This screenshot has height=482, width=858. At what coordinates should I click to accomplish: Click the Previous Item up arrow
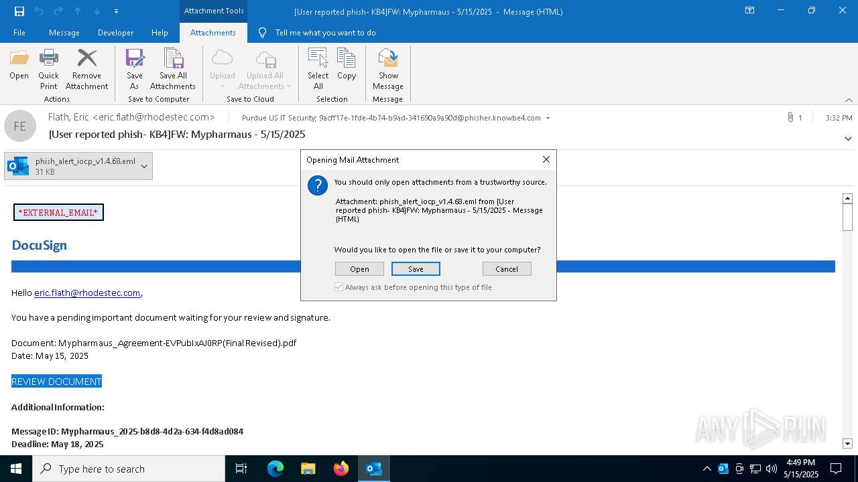coord(78,11)
